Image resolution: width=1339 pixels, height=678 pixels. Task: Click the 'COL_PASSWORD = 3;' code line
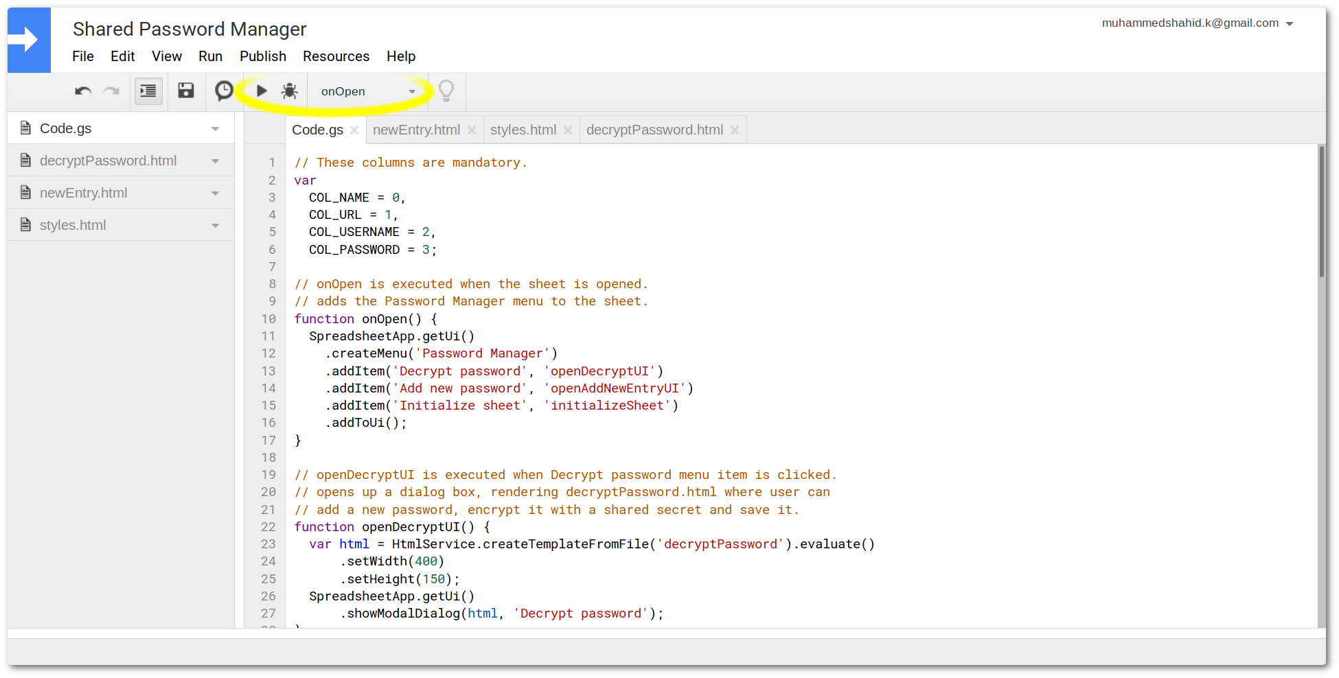(373, 250)
